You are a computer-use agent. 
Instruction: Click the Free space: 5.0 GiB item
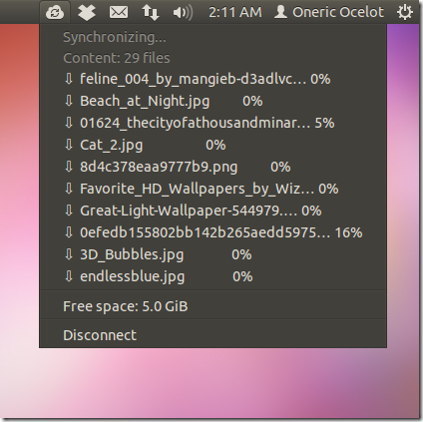[x=212, y=306]
